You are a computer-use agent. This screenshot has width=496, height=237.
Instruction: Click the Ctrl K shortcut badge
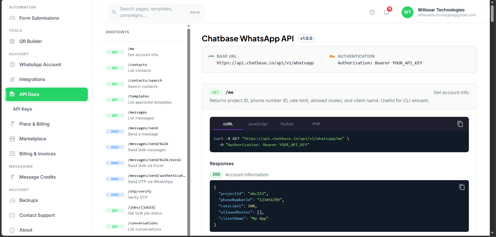195,12
